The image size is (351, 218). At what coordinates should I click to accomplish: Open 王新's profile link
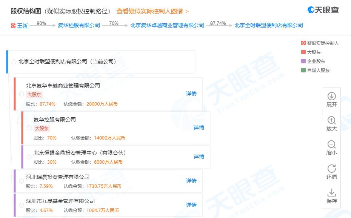(x=22, y=26)
